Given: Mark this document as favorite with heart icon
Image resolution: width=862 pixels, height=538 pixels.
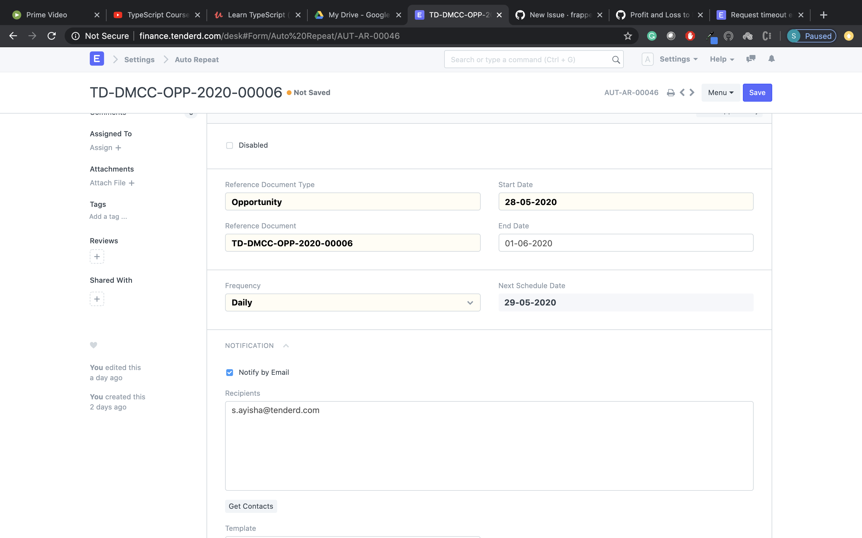Looking at the screenshot, I should tap(93, 345).
